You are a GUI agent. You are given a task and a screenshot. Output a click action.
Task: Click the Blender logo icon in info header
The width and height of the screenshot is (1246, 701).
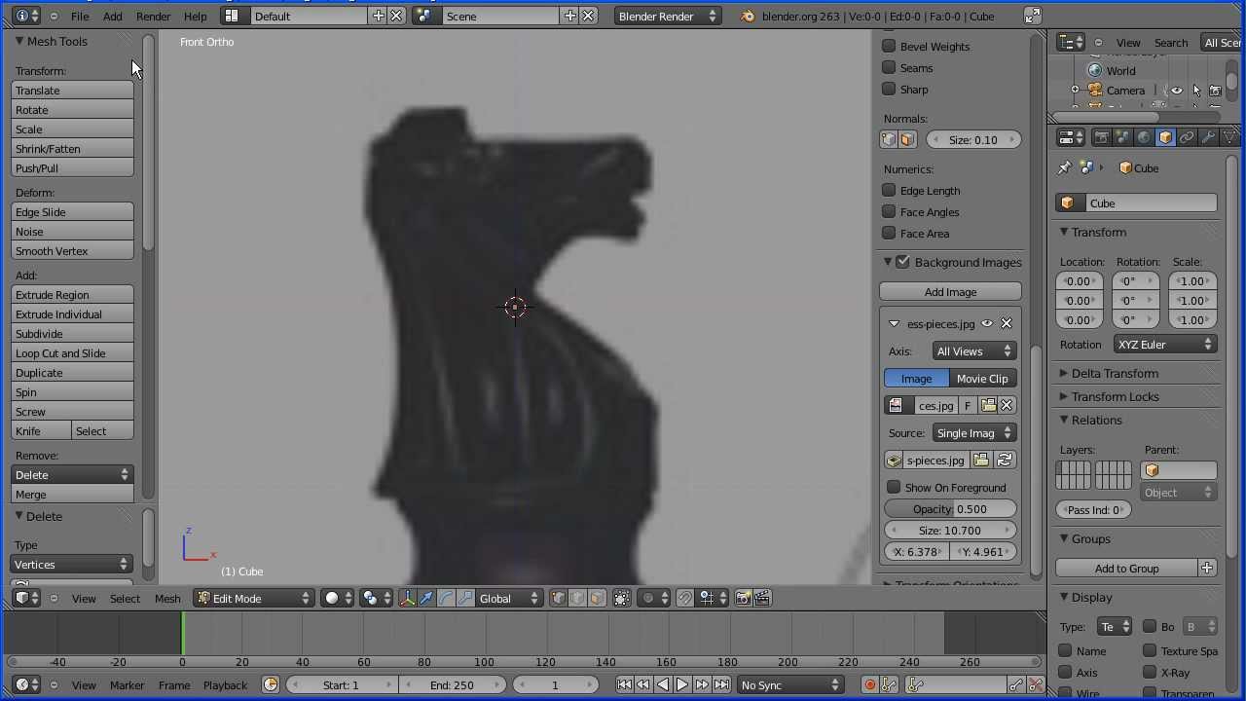tap(747, 16)
